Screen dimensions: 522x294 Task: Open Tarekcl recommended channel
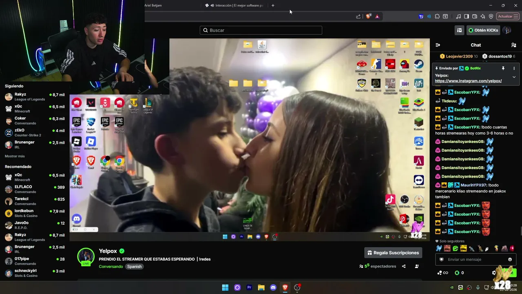pos(35,201)
